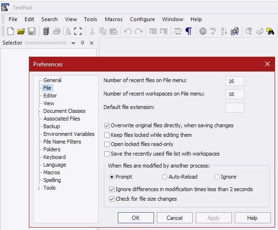Uncheck Ignore differences in modification times checkbox
Screen dimensions: 278x230
click(x=112, y=190)
